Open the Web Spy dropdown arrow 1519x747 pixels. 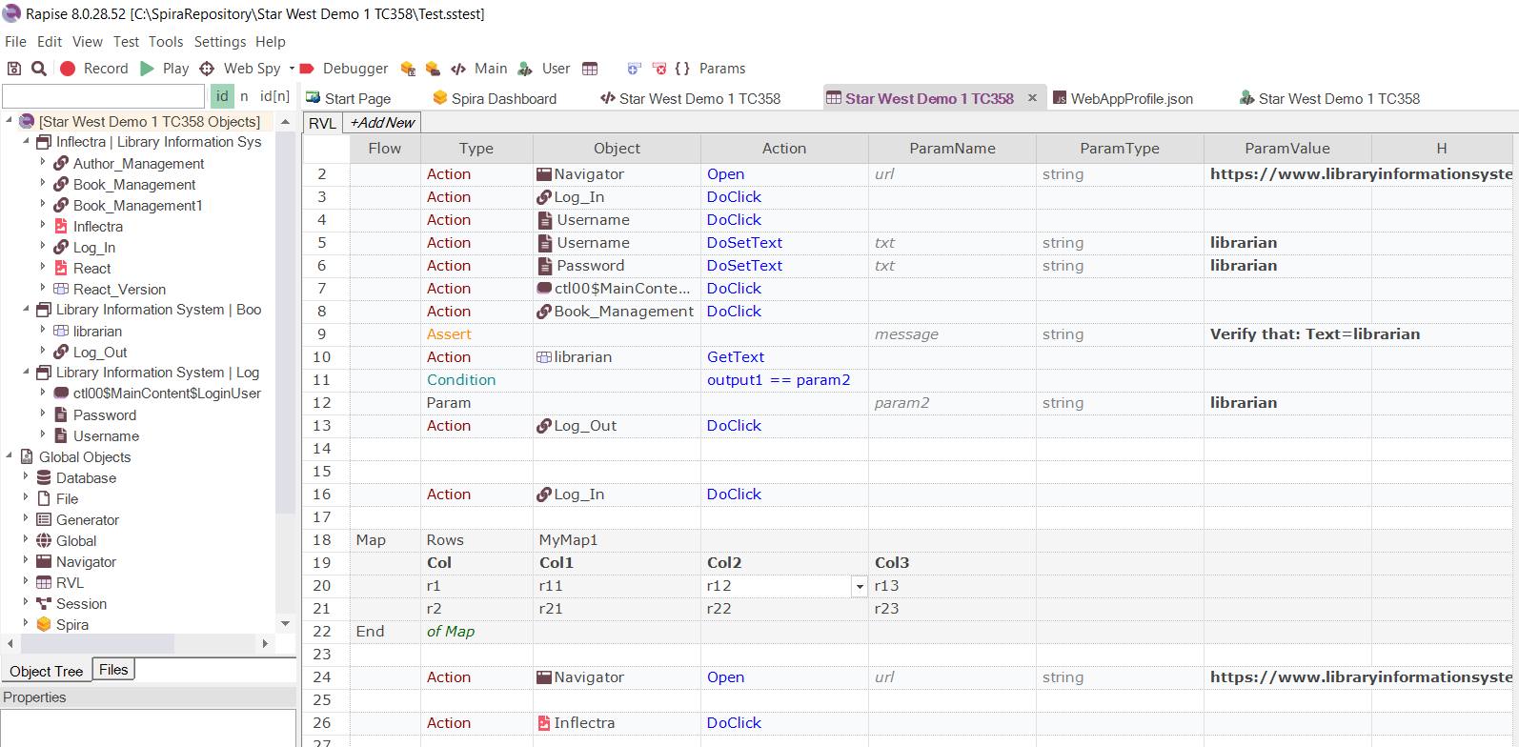click(292, 69)
